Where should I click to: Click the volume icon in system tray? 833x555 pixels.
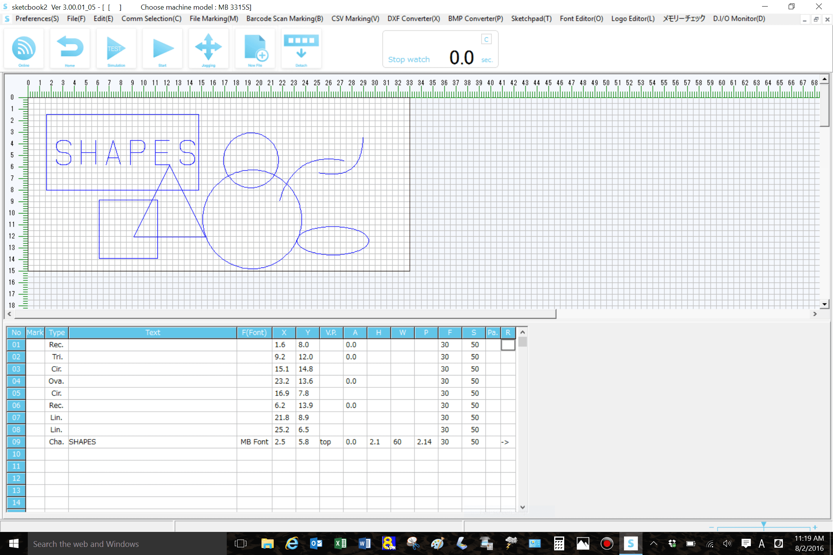coord(727,544)
